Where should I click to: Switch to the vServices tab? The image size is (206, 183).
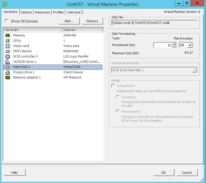coord(74,12)
